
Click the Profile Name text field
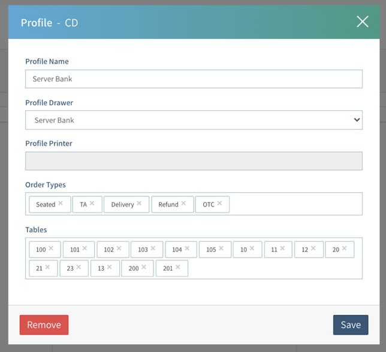[194, 79]
